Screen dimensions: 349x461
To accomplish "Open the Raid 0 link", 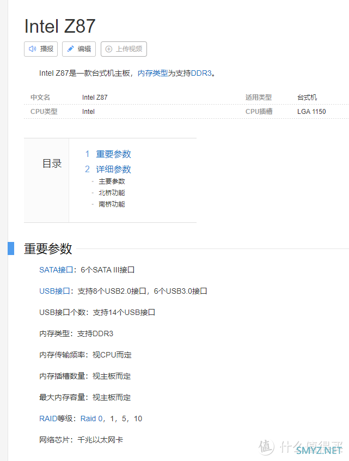I will tap(91, 418).
